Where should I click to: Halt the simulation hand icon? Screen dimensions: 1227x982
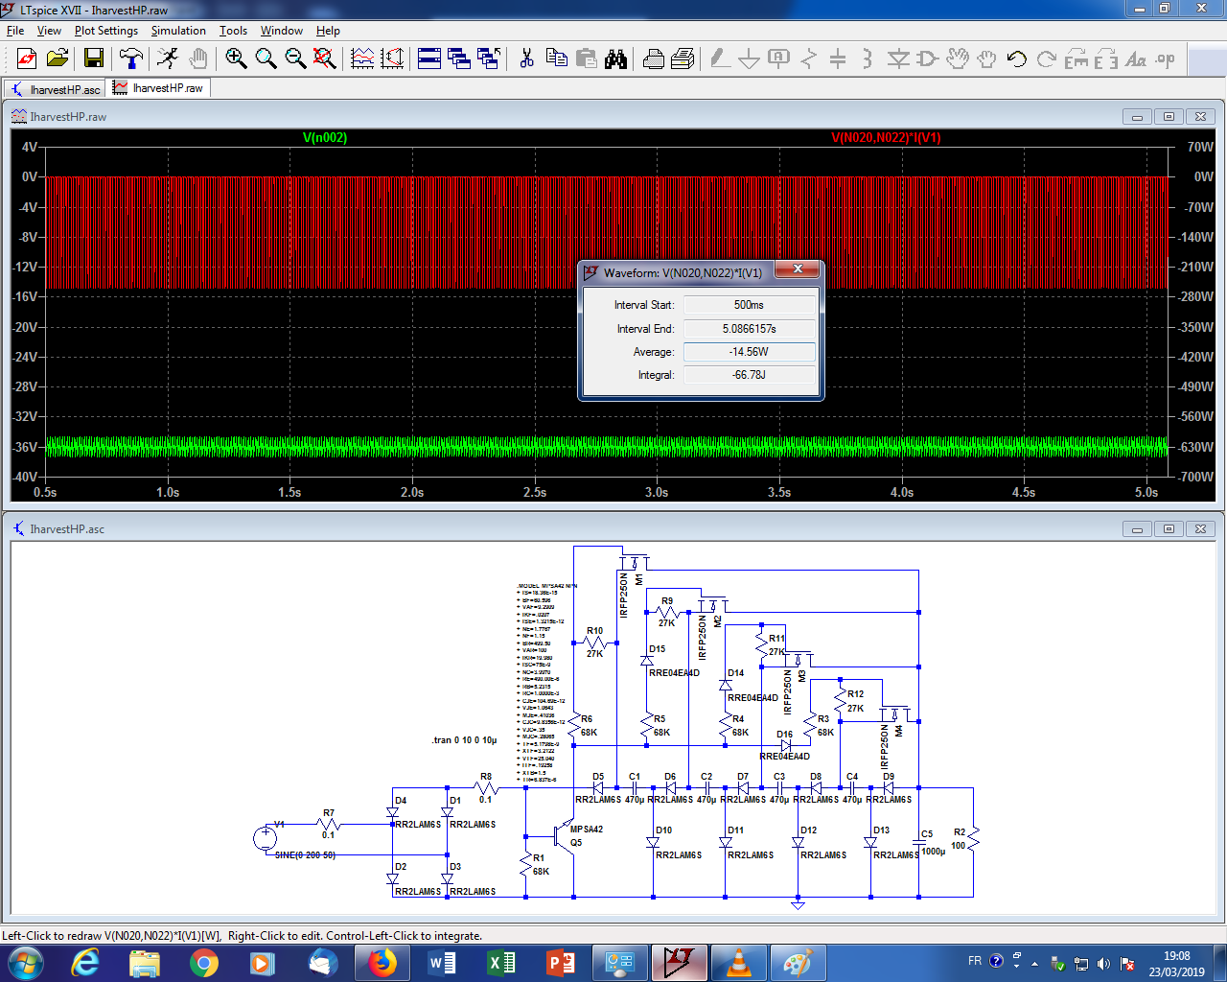click(197, 59)
